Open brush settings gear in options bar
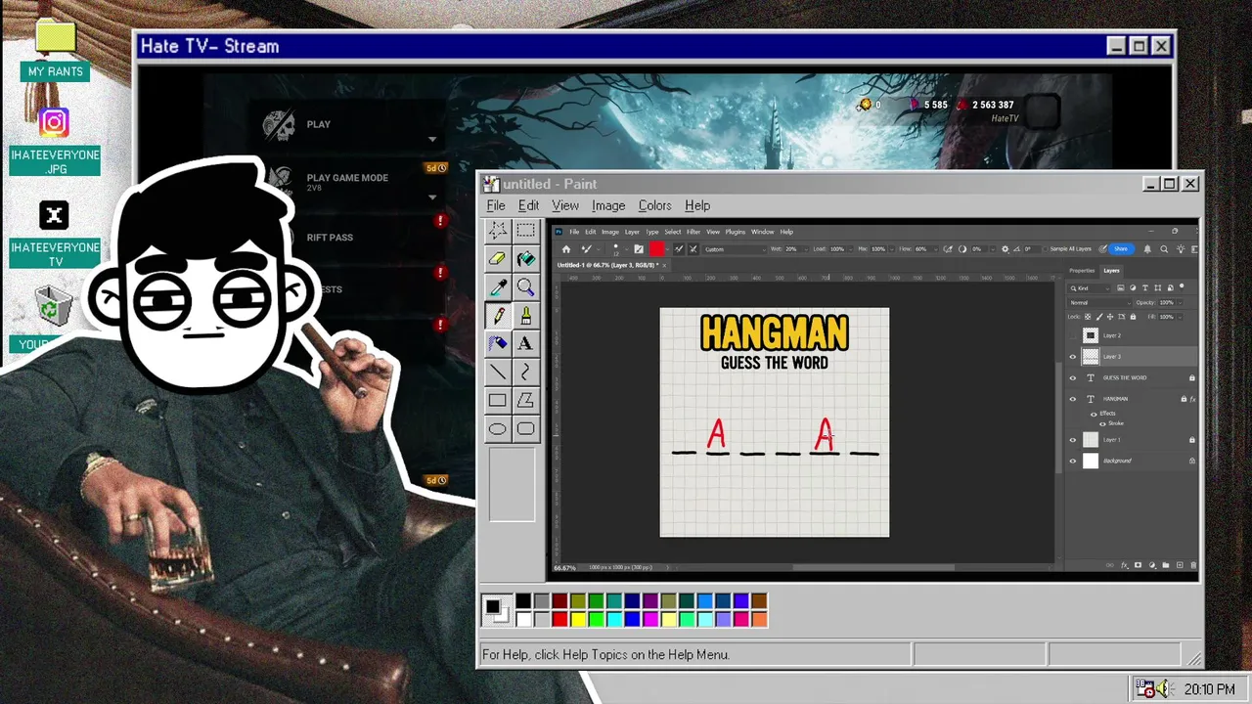 click(1005, 249)
